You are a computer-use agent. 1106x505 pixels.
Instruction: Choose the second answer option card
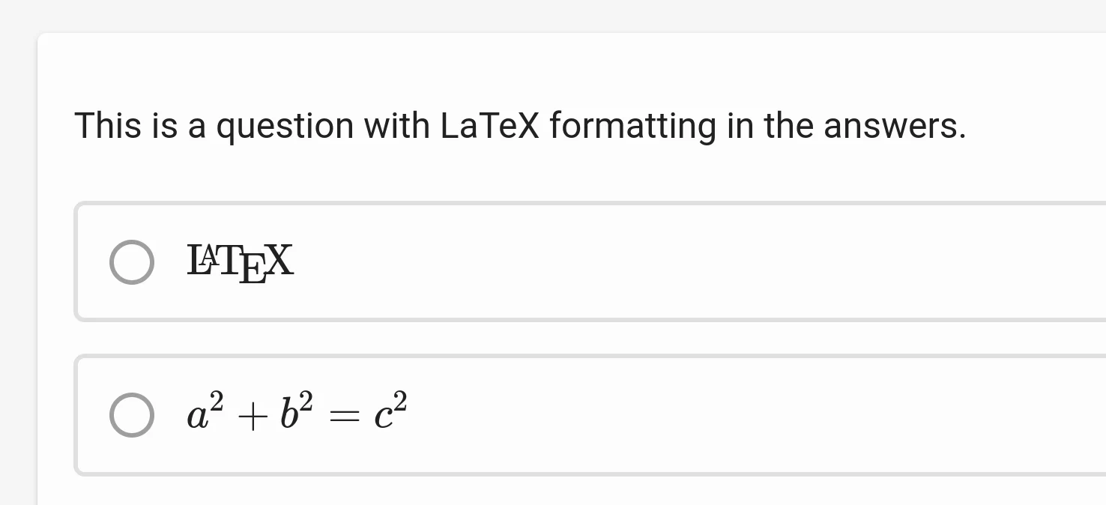[599, 414]
